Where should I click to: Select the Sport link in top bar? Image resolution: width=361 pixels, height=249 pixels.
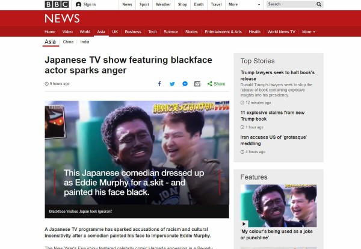144,4
